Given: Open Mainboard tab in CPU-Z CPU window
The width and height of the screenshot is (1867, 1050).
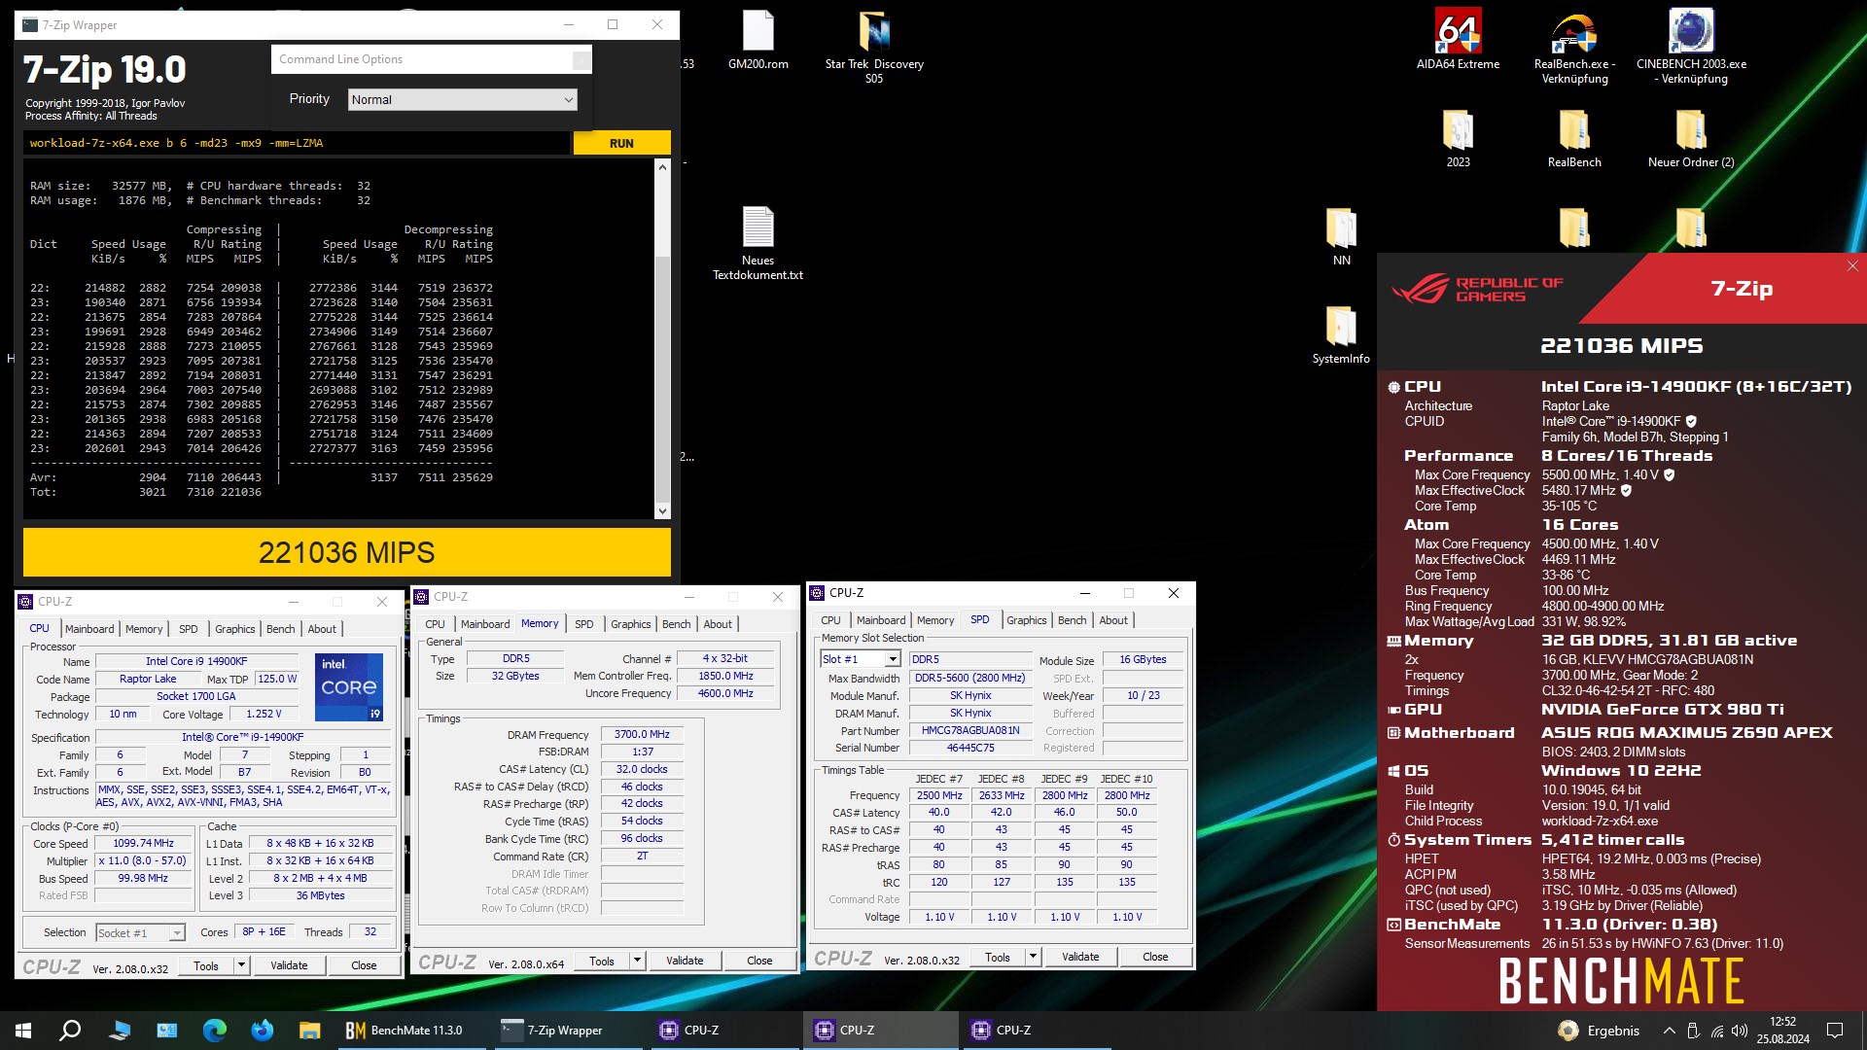Looking at the screenshot, I should [x=89, y=629].
